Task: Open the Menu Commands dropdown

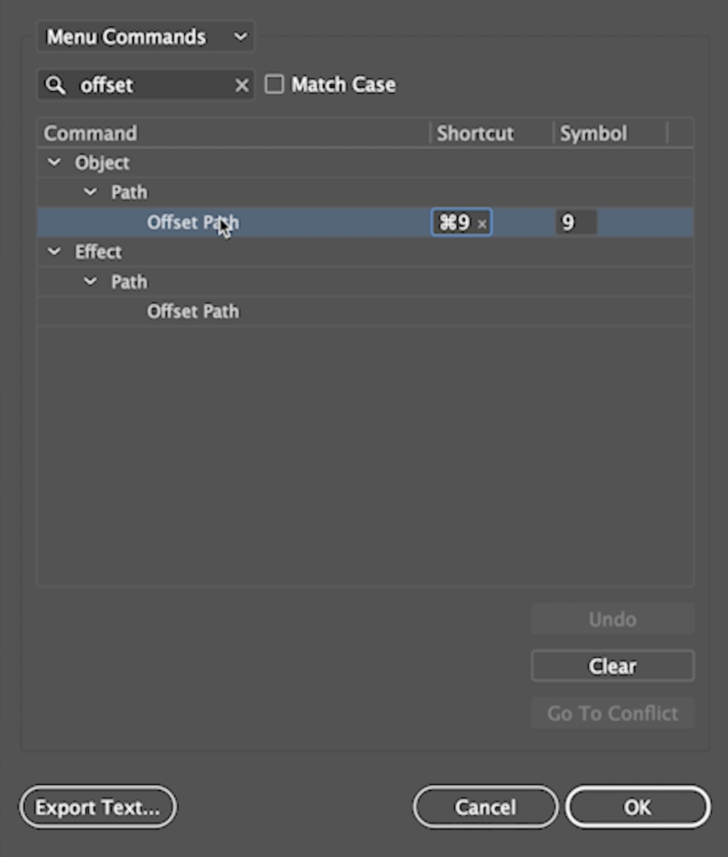Action: point(146,37)
